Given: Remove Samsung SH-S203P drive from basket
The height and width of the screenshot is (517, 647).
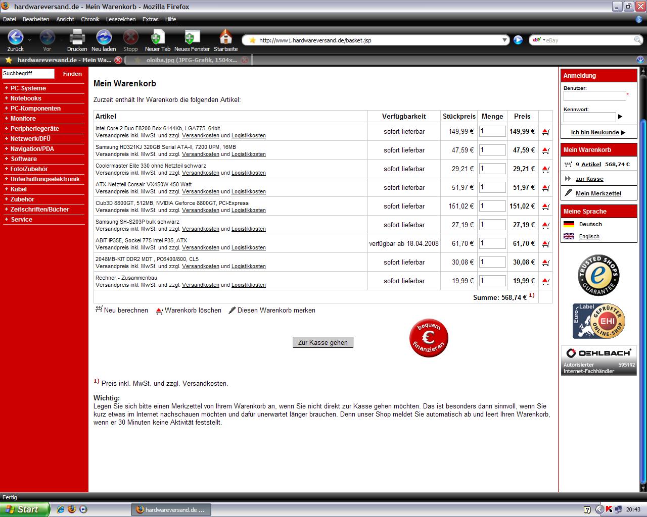Looking at the screenshot, I should coord(545,225).
